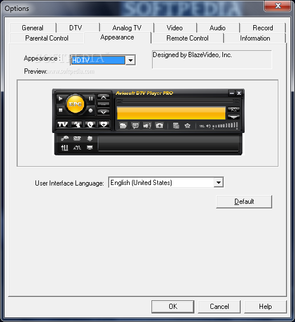Image resolution: width=295 pixels, height=322 pixels.
Task: Click the gear brightness icon in lower panel
Action: click(90, 138)
